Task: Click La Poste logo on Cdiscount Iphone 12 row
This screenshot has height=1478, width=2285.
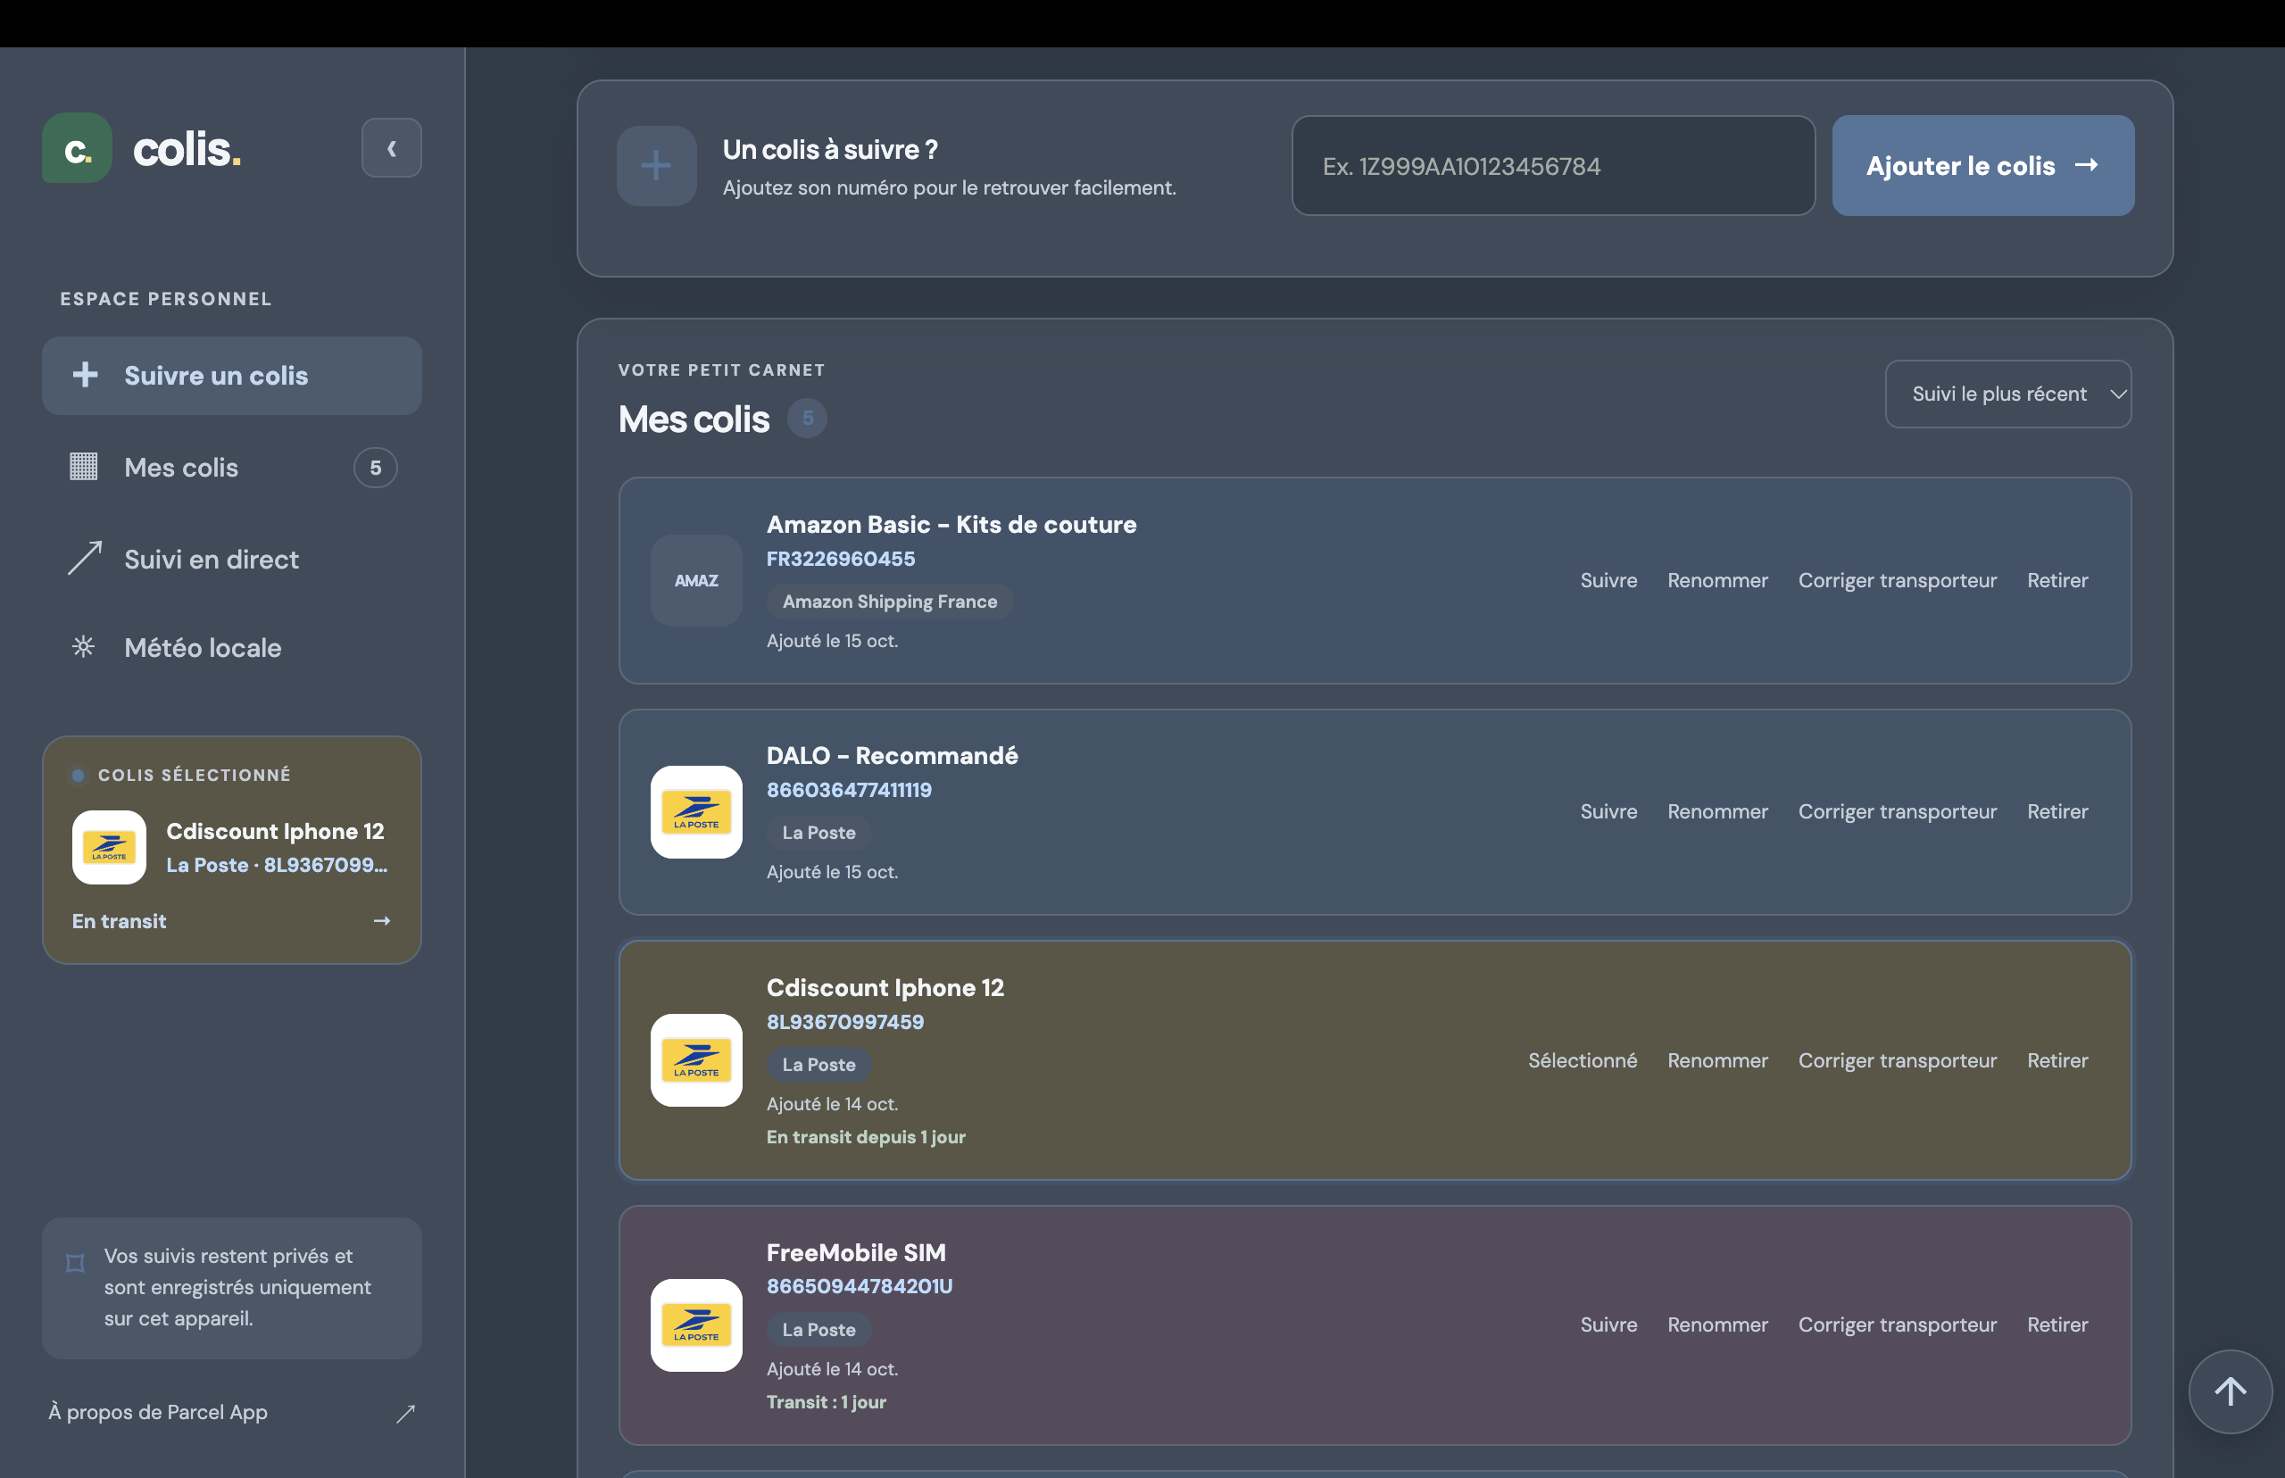Action: 696,1060
